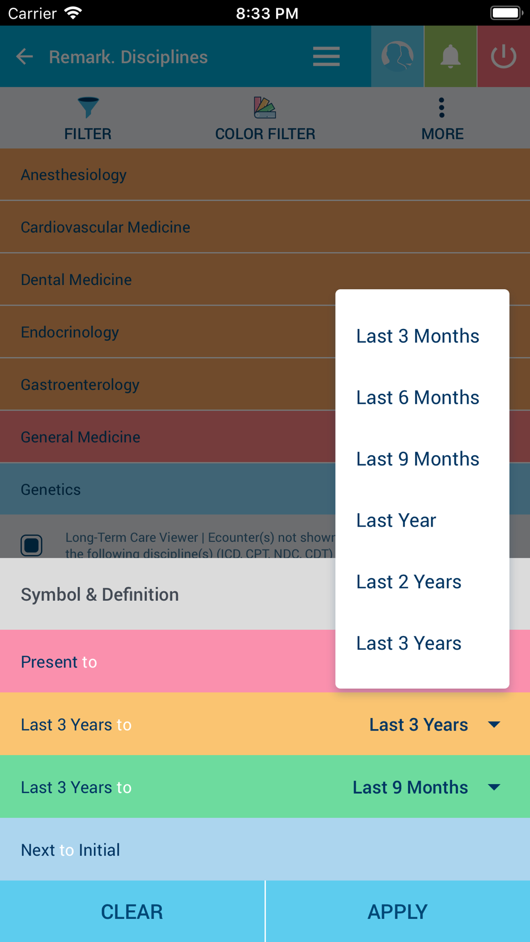530x942 pixels.
Task: Choose Last 6 Months from the list
Action: pyautogui.click(x=418, y=397)
